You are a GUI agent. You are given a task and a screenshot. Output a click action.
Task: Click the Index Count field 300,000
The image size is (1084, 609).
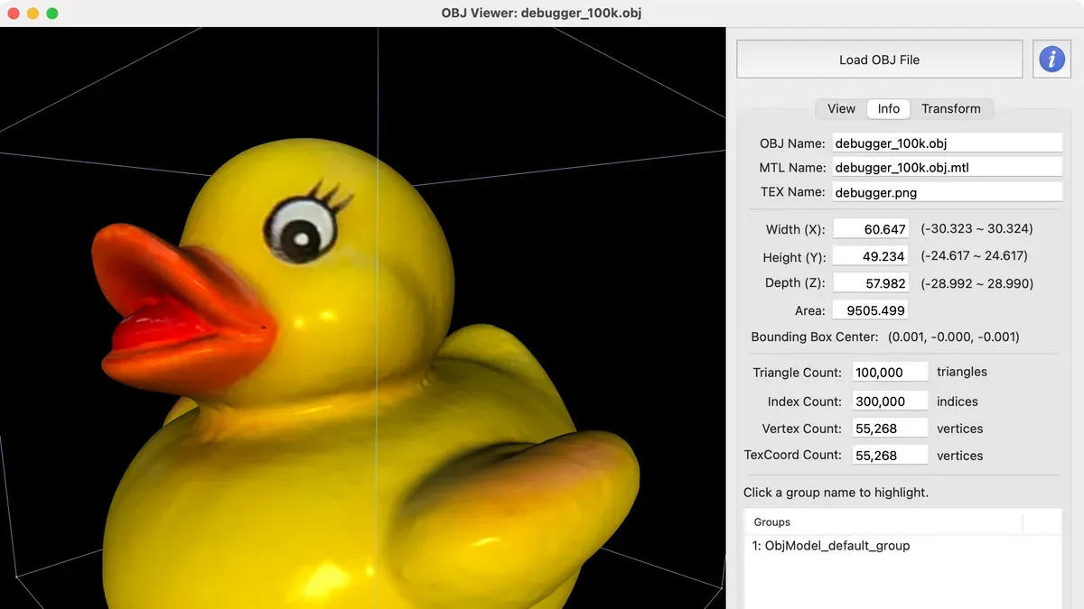pos(890,401)
